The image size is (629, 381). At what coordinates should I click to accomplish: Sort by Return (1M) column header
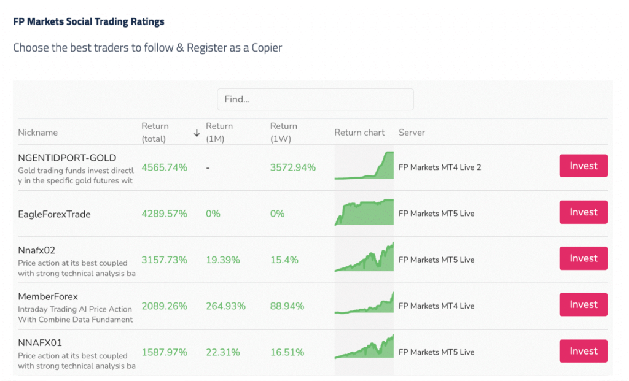click(219, 132)
